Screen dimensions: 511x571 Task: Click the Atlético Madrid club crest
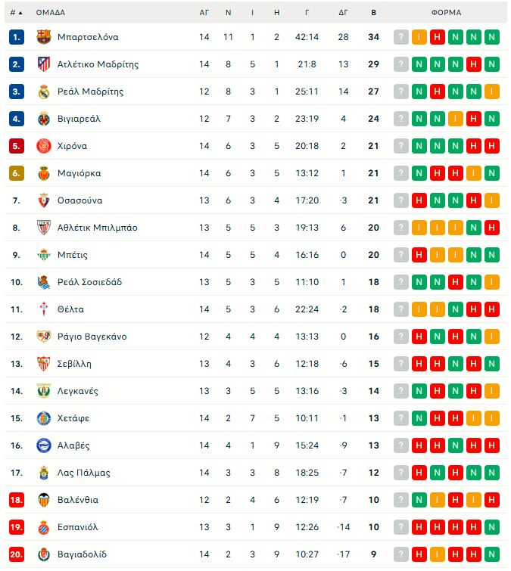(43, 64)
